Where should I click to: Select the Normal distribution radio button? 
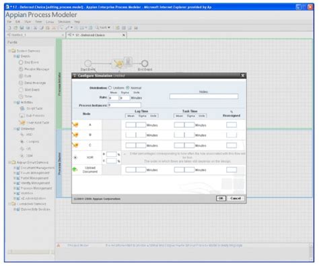click(128, 88)
